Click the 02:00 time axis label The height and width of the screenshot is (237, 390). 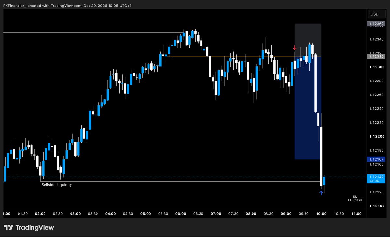(40, 214)
